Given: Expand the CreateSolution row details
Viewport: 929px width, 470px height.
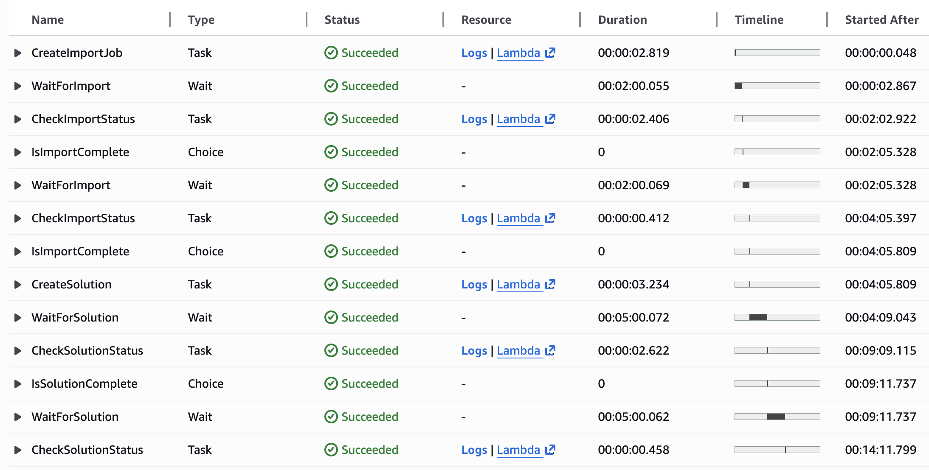Looking at the screenshot, I should pyautogui.click(x=18, y=285).
